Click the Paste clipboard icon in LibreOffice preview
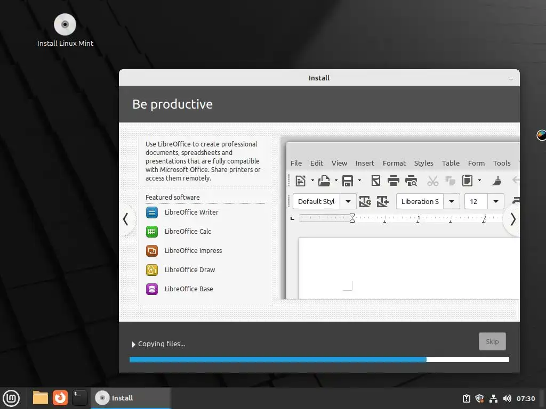The height and width of the screenshot is (409, 546). pos(467,181)
